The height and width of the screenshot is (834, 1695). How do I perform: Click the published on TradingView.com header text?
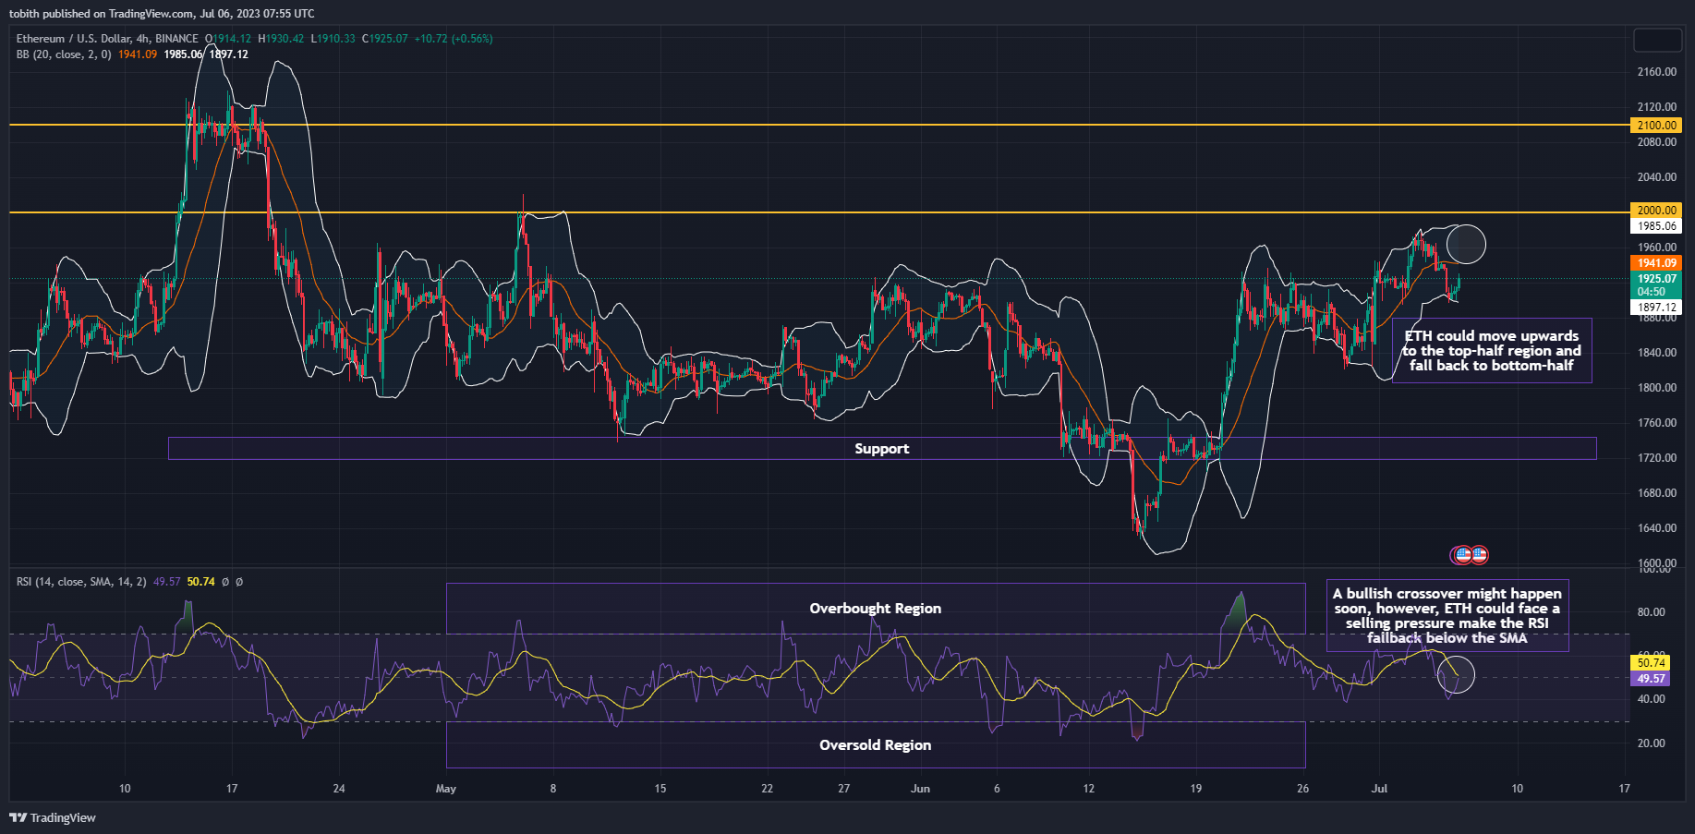(x=162, y=14)
